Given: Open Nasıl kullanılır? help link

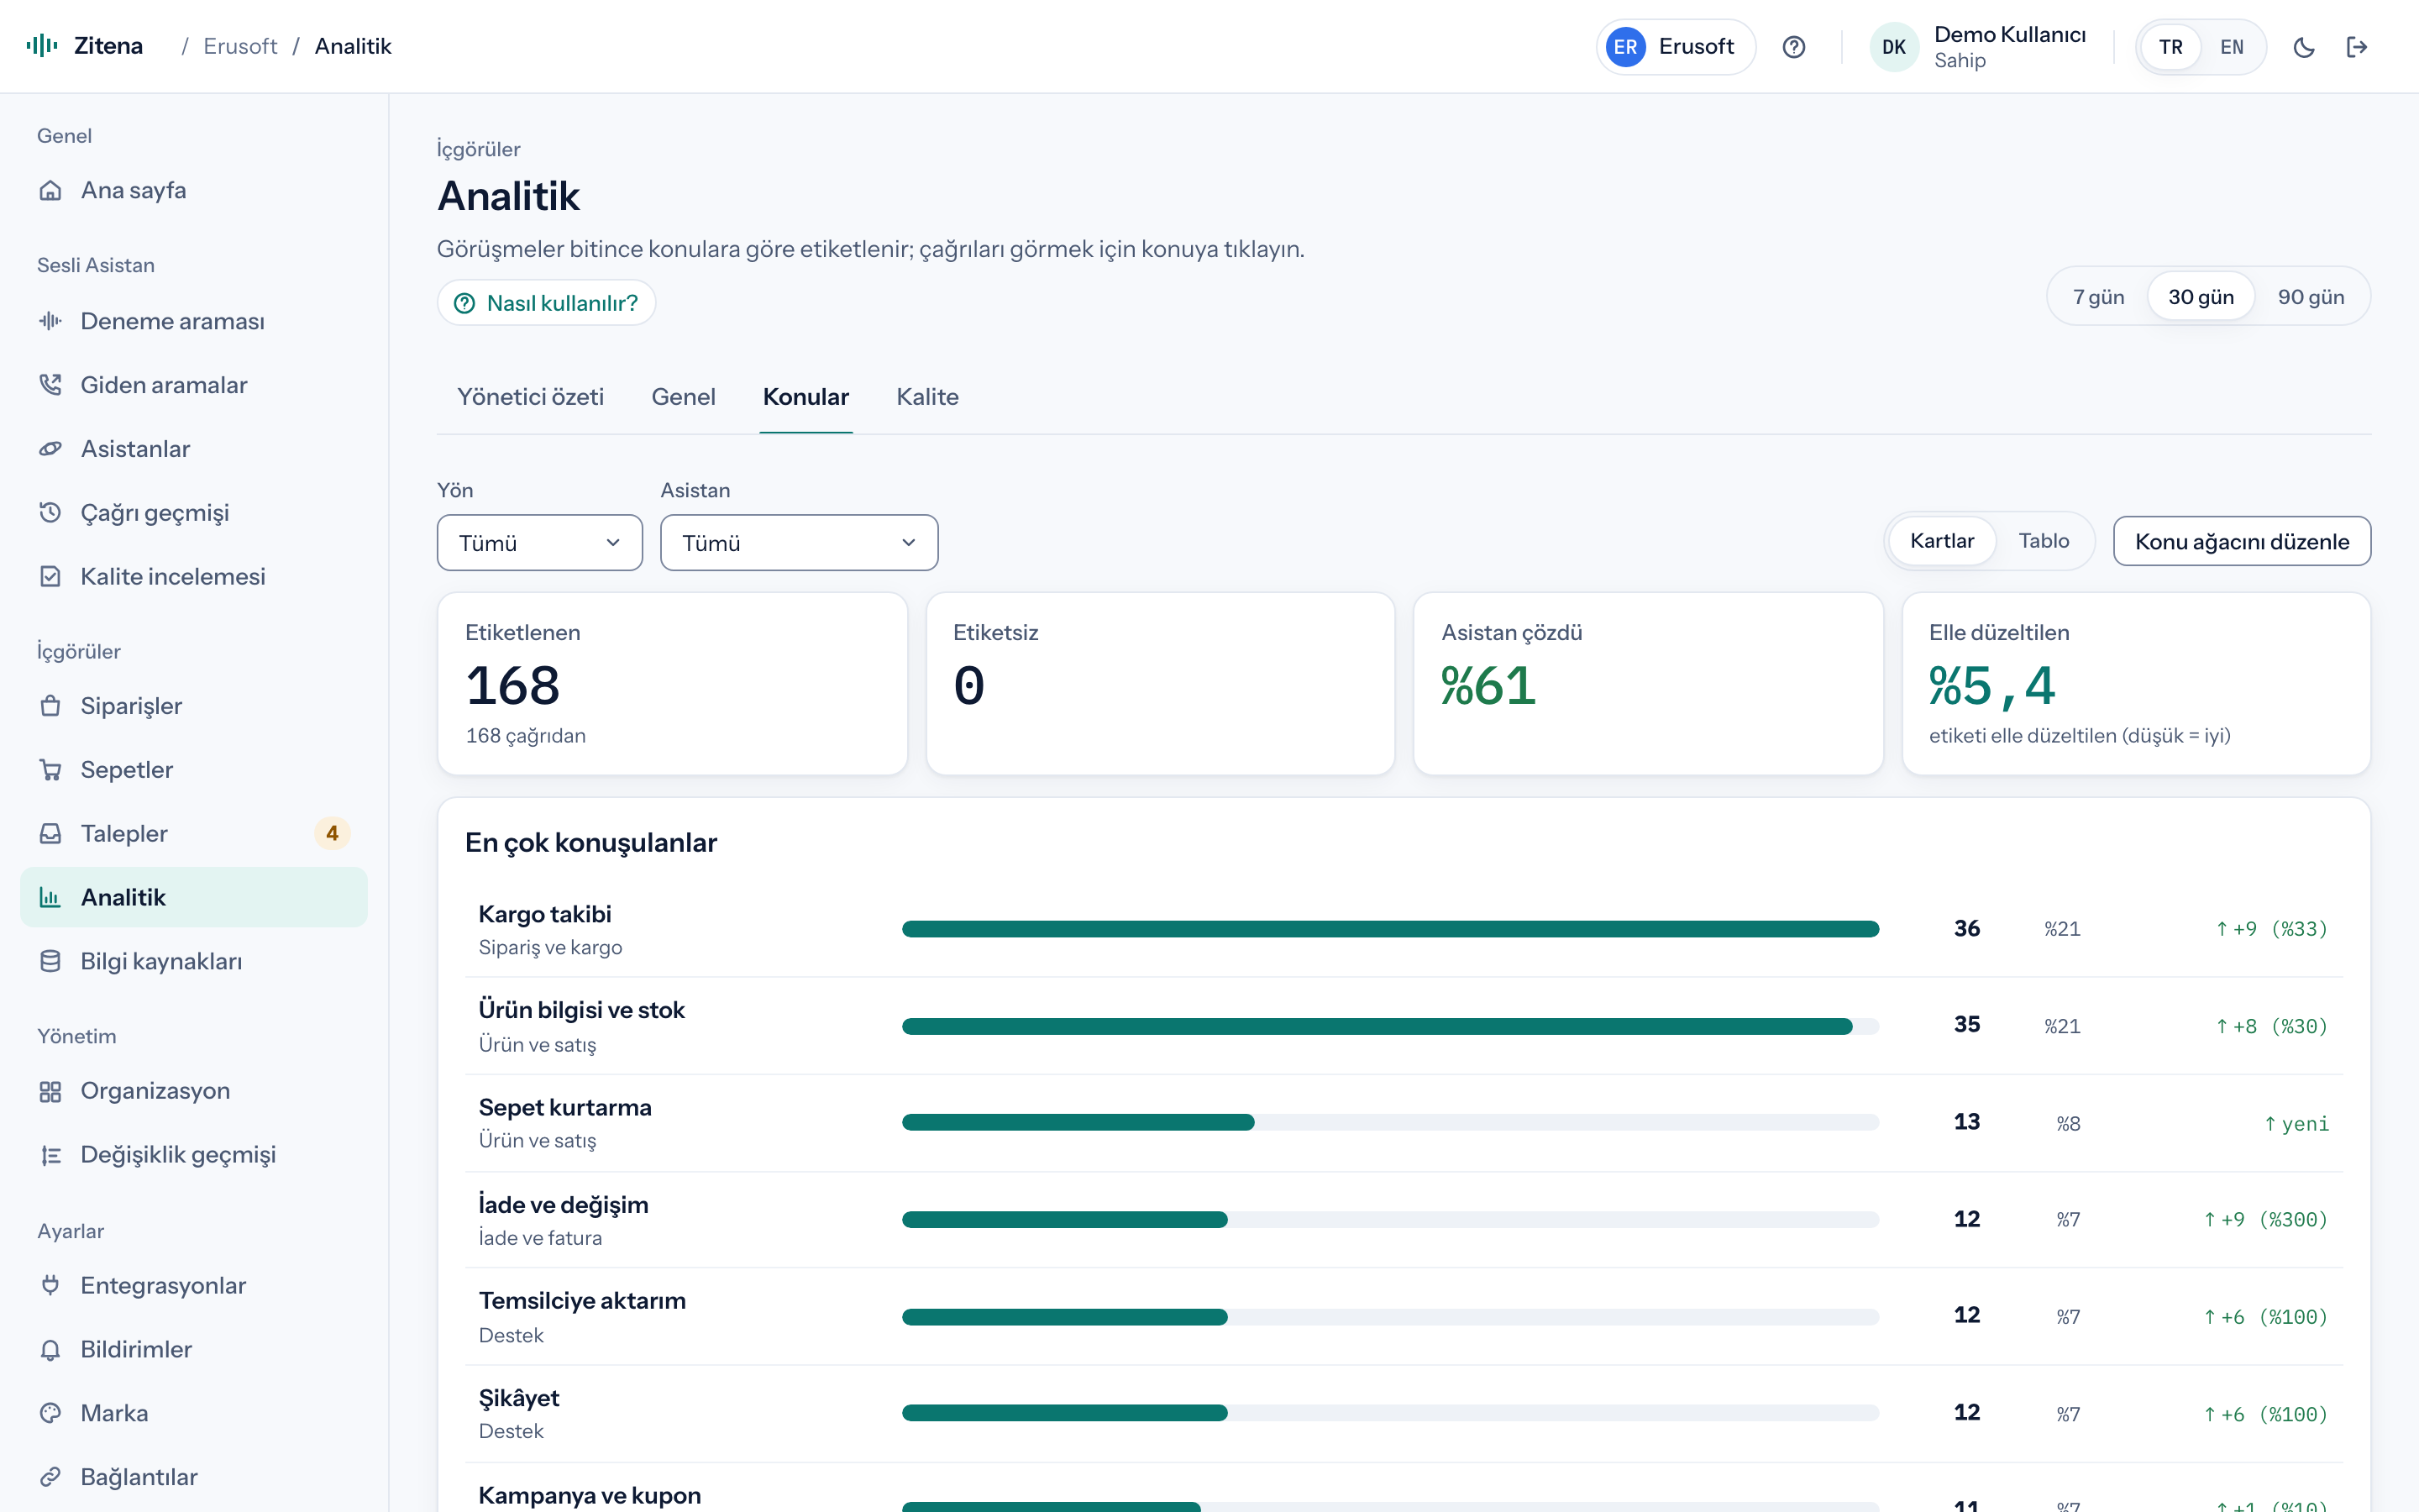Looking at the screenshot, I should coord(546,303).
